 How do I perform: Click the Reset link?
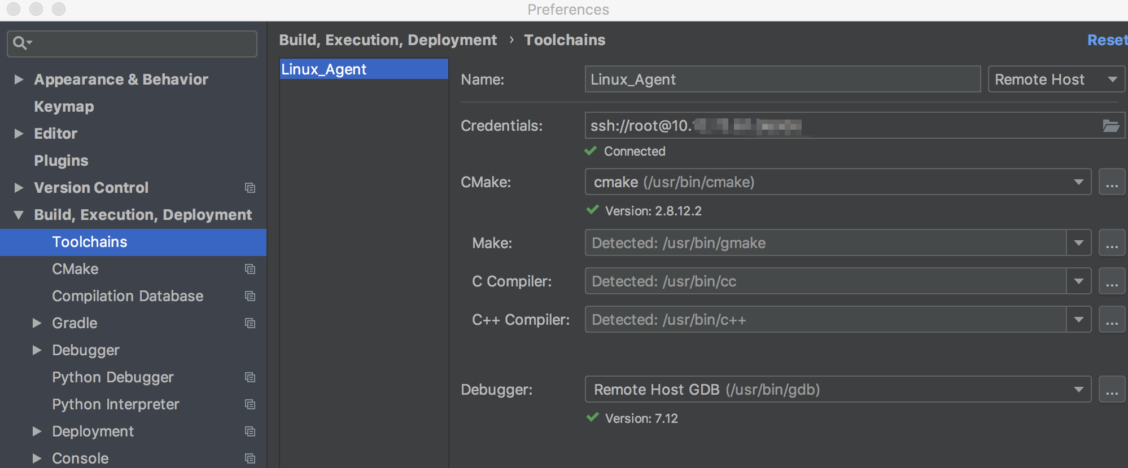coord(1107,40)
